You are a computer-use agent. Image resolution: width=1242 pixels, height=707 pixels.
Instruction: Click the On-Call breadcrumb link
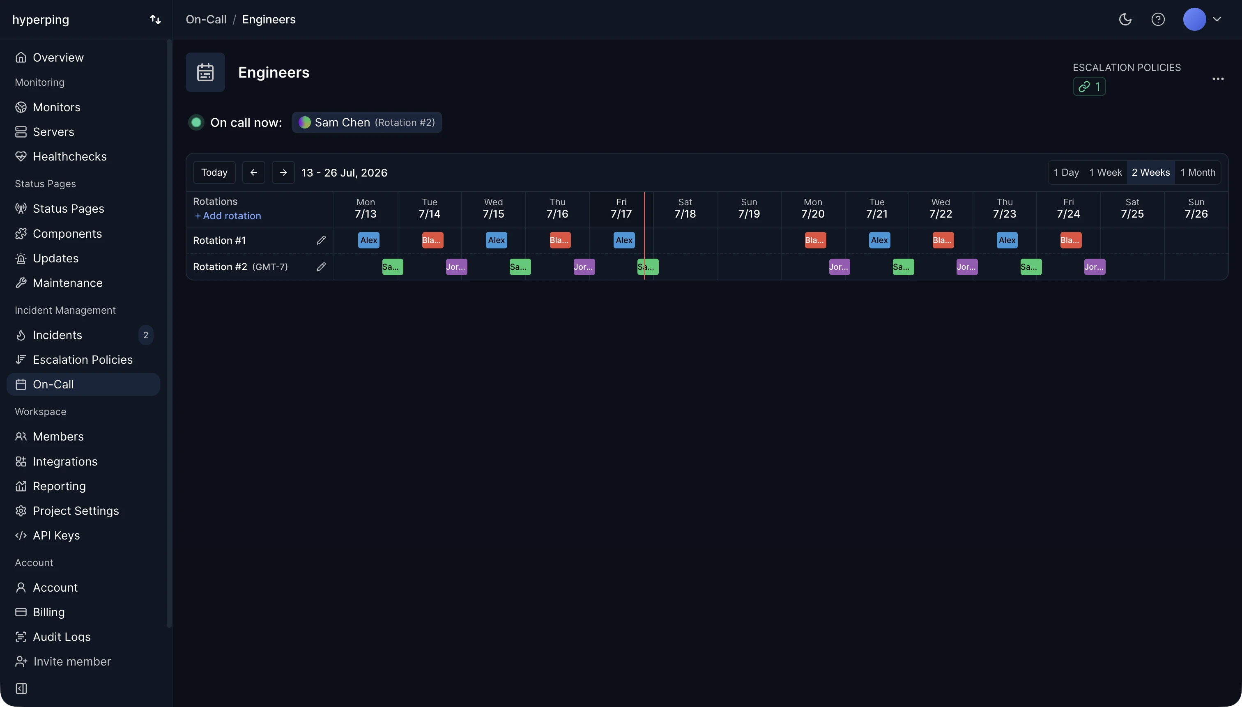(206, 19)
